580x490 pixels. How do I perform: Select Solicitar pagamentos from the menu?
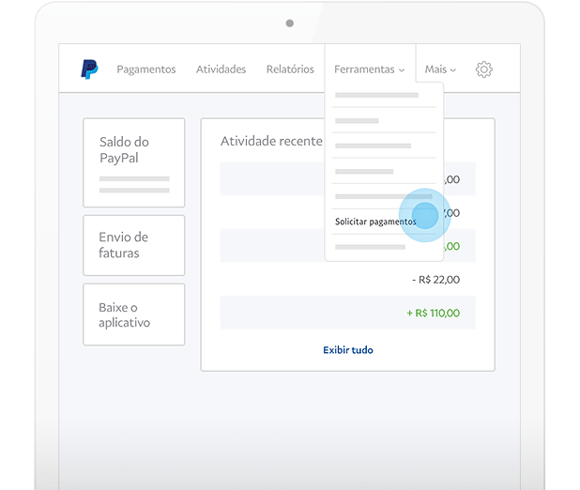(375, 222)
